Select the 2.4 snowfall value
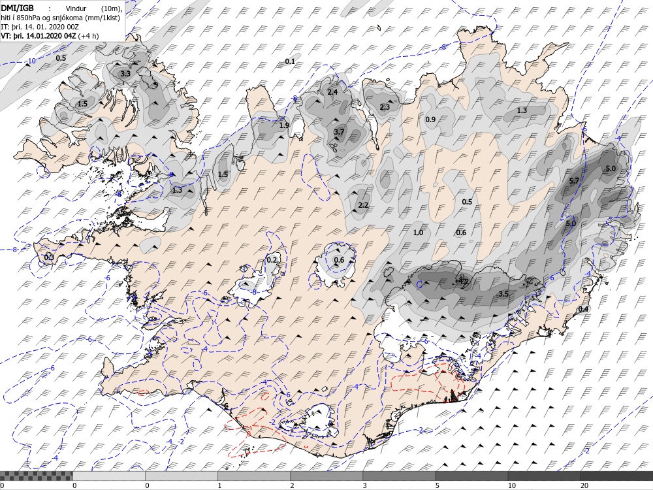 click(332, 91)
